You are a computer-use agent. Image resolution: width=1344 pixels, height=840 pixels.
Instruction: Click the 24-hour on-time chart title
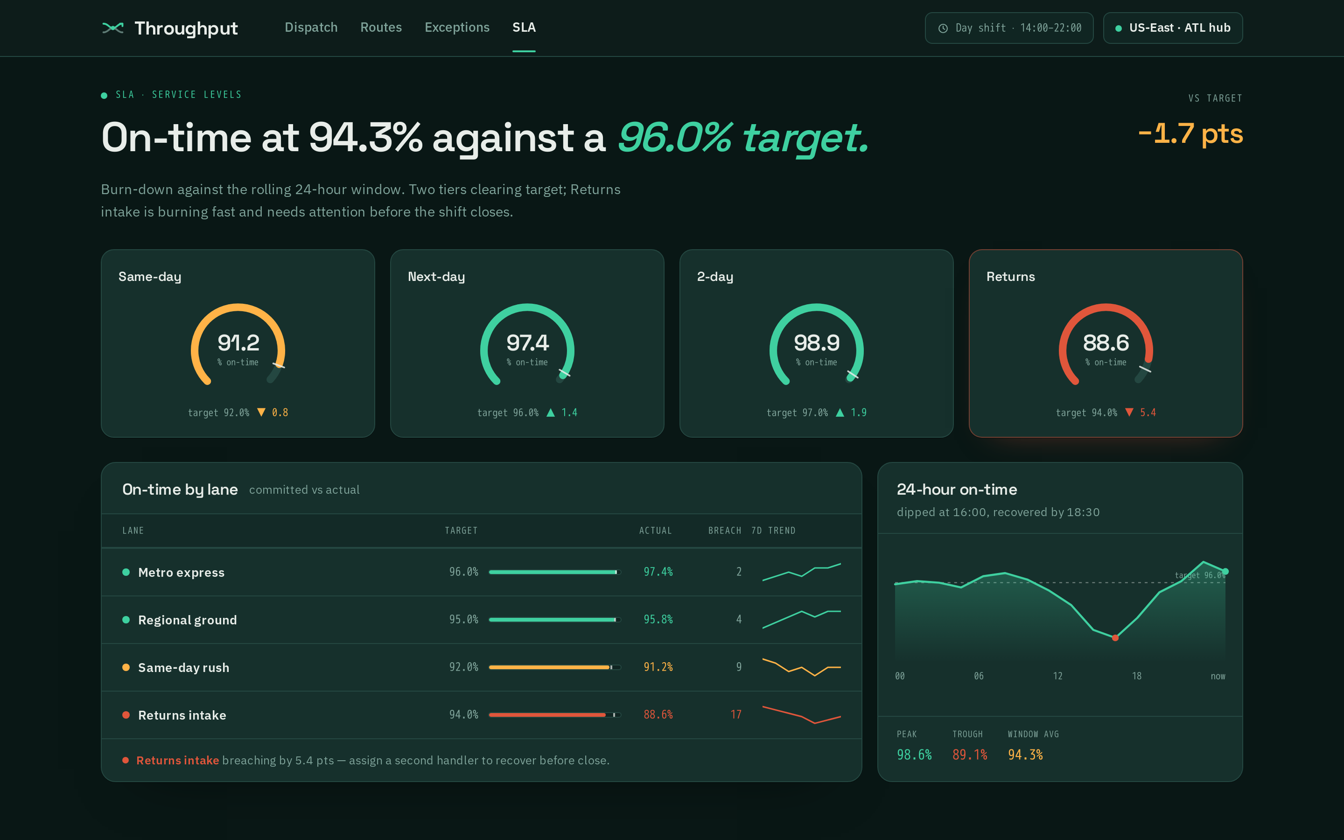(957, 490)
